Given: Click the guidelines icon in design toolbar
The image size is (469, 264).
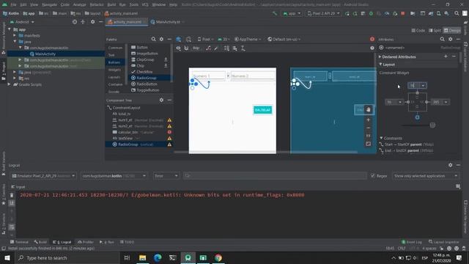Looking at the screenshot, I should 243,48.
